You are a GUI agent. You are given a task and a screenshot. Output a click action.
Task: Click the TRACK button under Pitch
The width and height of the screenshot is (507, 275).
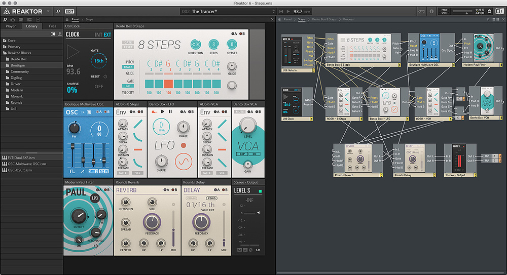[x=128, y=67]
